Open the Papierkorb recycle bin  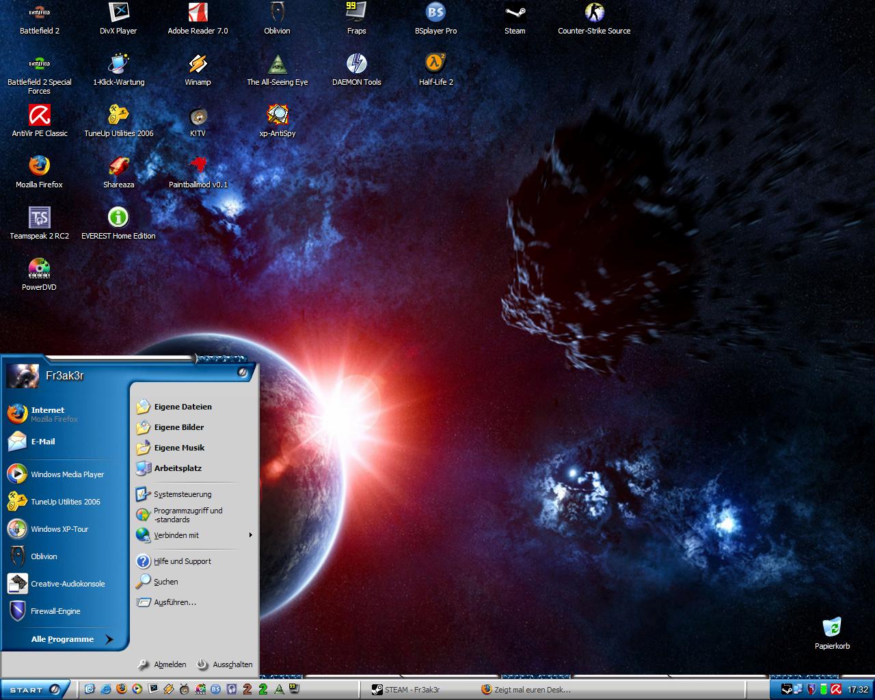coord(832,634)
